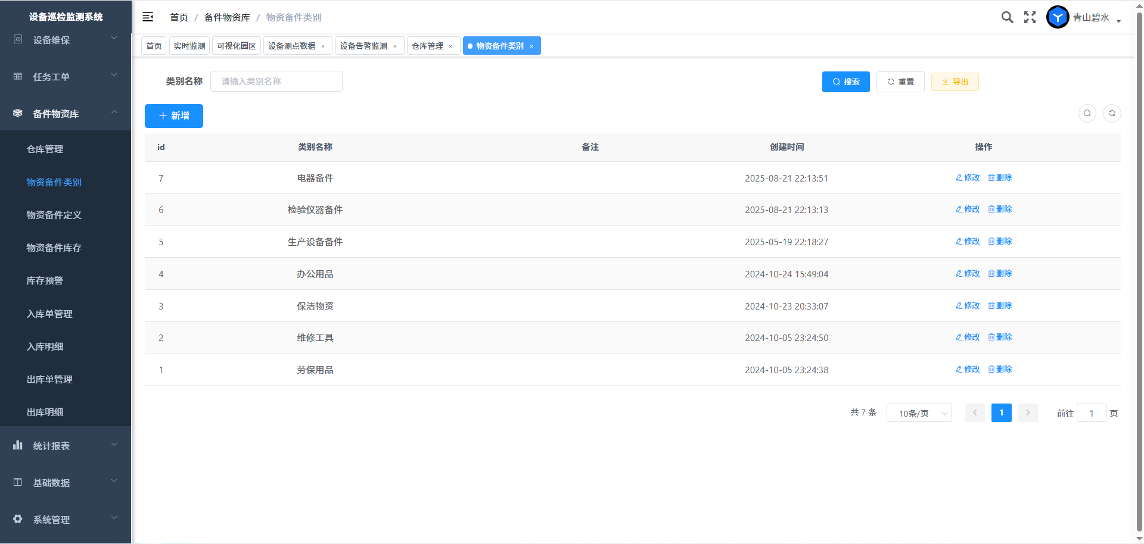Collapse the 备件物资库 sidebar menu
The width and height of the screenshot is (1144, 544).
point(66,114)
